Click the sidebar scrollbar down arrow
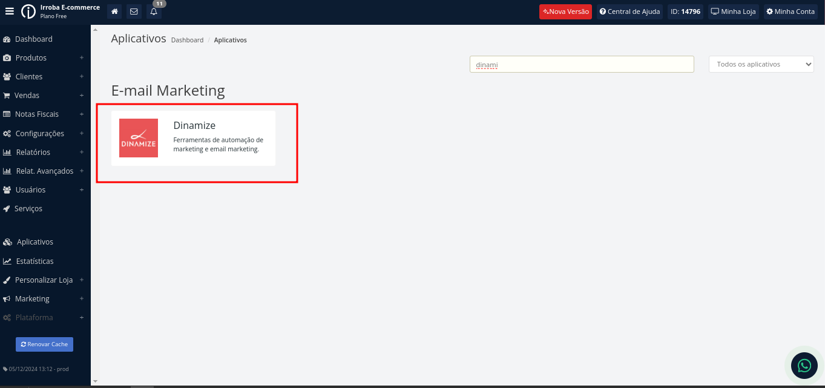This screenshot has height=388, width=825. click(x=95, y=381)
